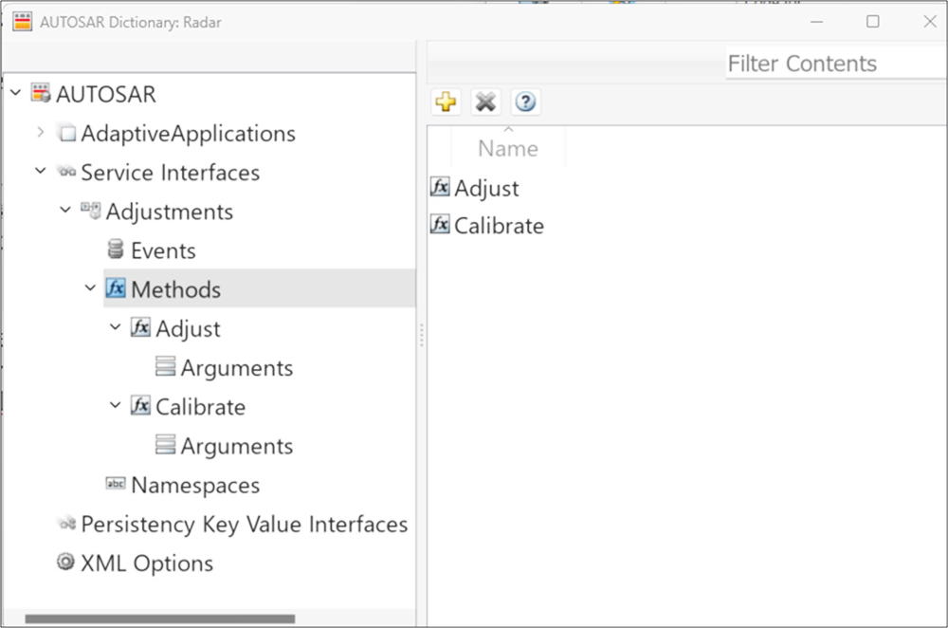Screen dimensions: 948x628
Task: Collapse the Calibrate method node
Action: (115, 405)
